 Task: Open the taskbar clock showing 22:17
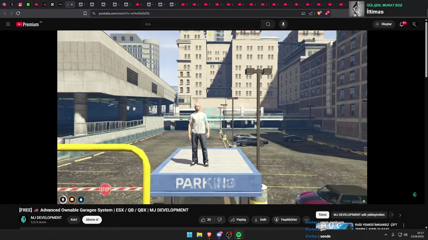click(418, 235)
